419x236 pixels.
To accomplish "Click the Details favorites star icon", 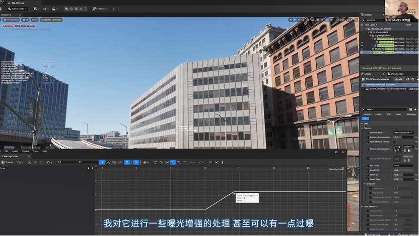I will (x=415, y=109).
